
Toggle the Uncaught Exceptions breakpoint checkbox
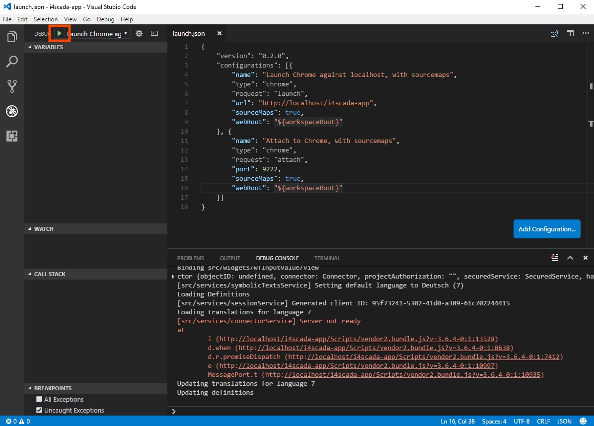click(x=39, y=410)
